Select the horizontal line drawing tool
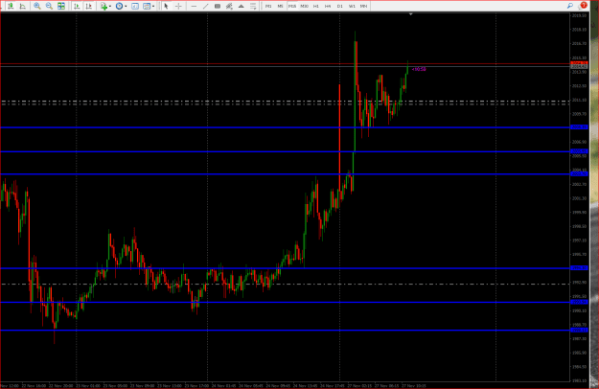599x389 pixels. coord(194,6)
